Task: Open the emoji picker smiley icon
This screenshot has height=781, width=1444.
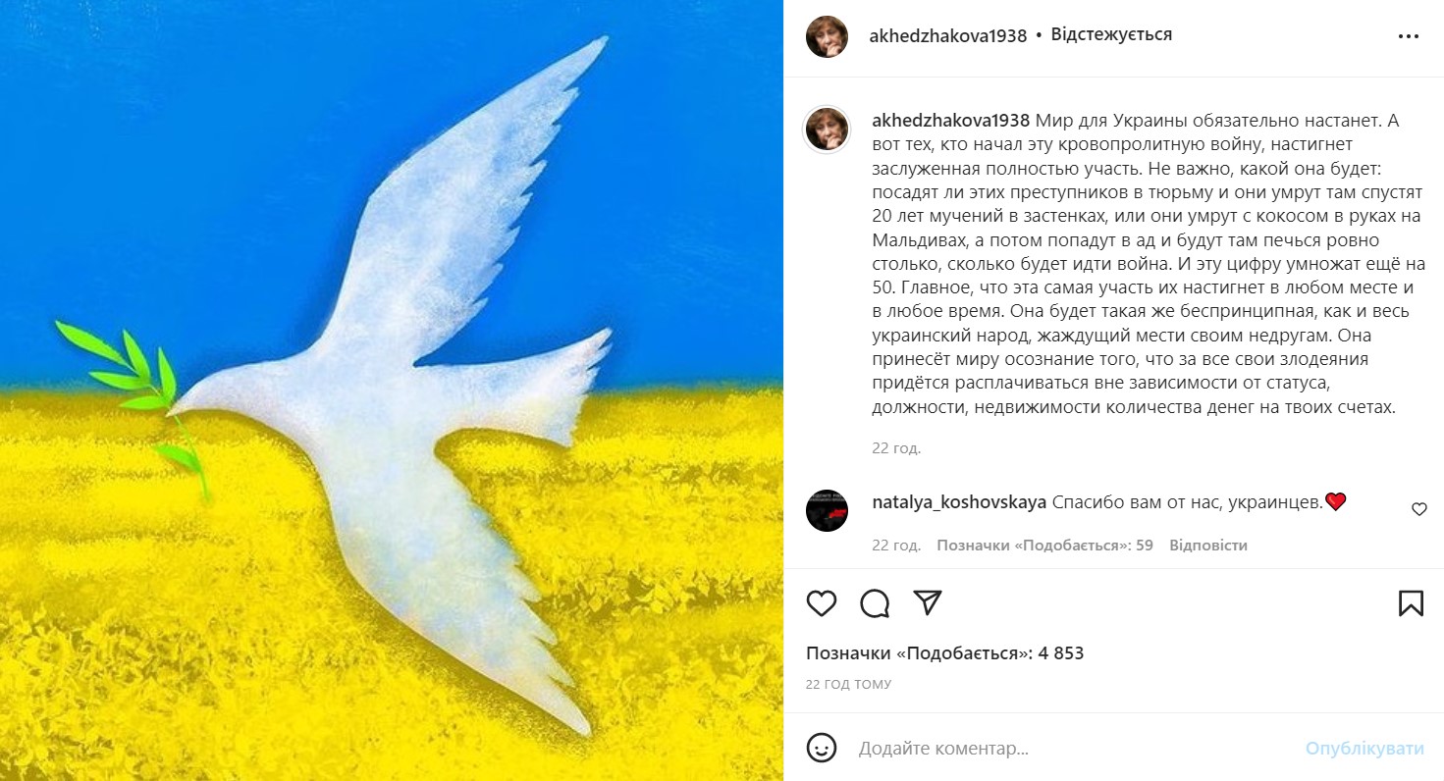Action: click(821, 749)
